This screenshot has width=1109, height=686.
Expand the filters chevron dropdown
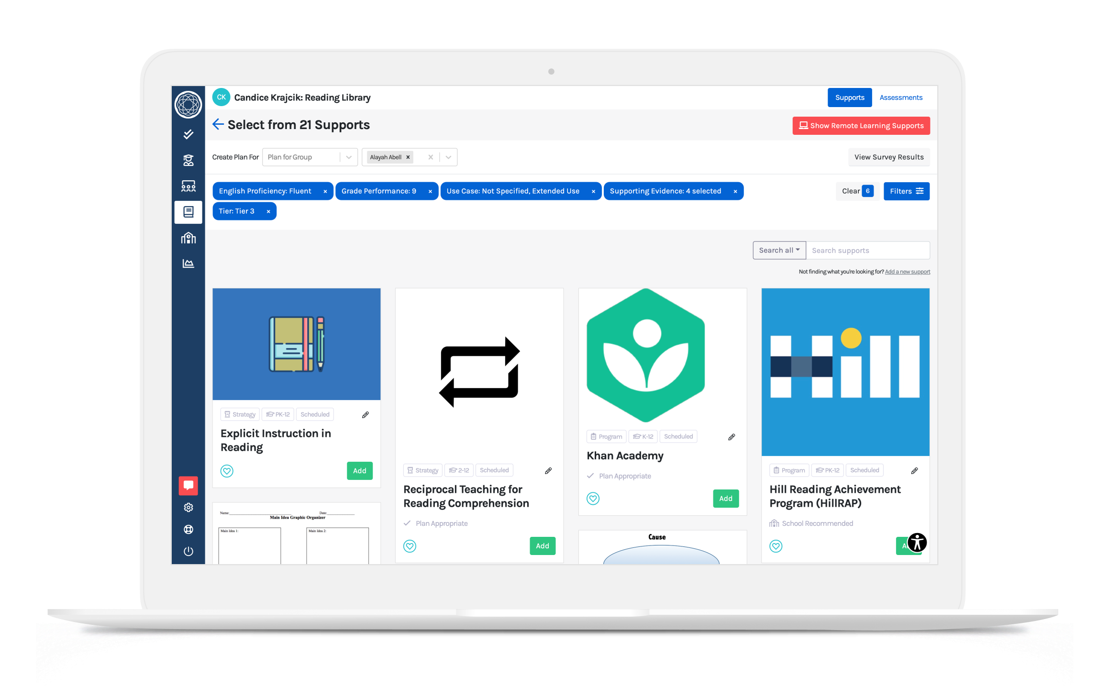click(906, 190)
